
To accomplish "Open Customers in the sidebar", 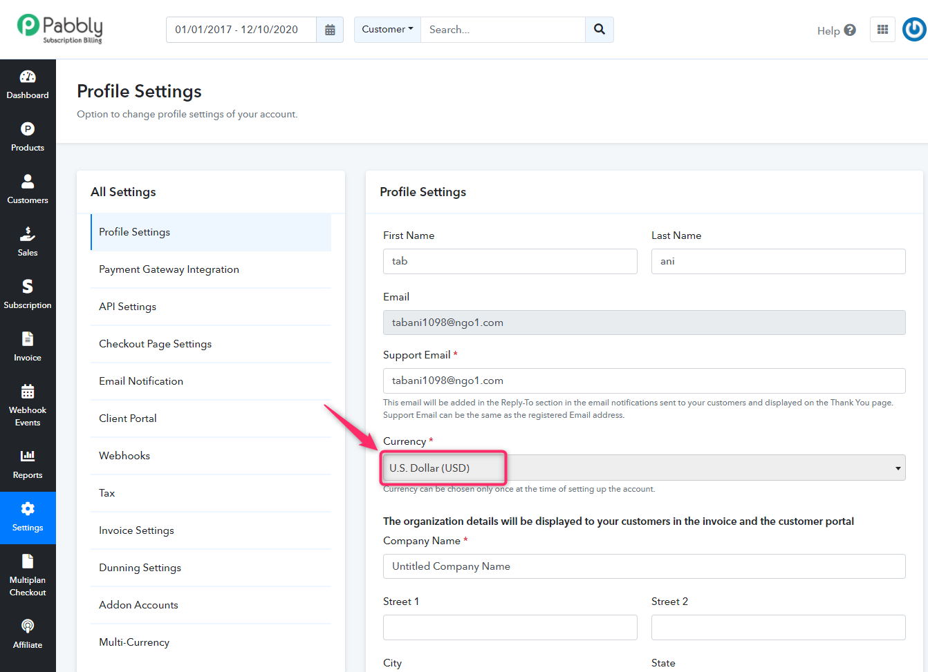I will click(x=28, y=190).
